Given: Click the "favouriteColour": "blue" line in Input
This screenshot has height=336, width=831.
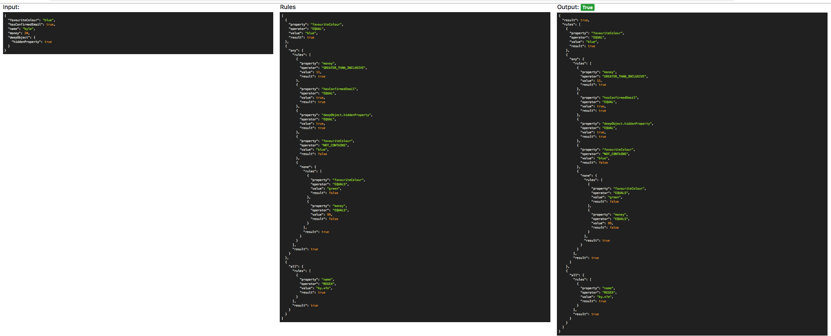Looking at the screenshot, I should click(32, 20).
